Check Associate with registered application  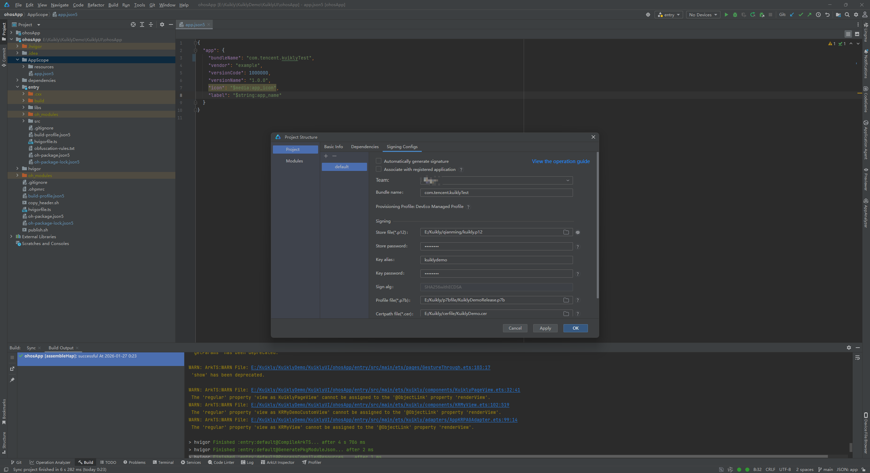379,169
